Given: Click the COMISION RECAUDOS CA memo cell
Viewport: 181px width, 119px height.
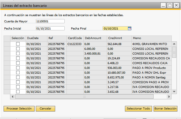Looking at the screenshot, I should point(151,58).
